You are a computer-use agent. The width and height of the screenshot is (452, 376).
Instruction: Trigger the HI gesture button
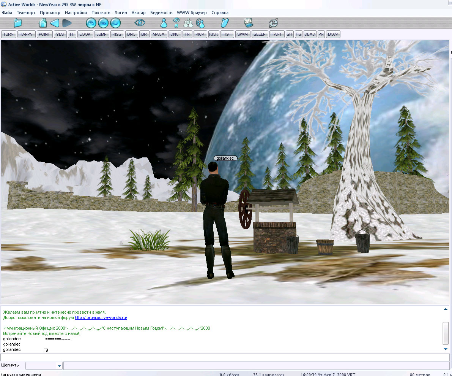pyautogui.click(x=72, y=34)
